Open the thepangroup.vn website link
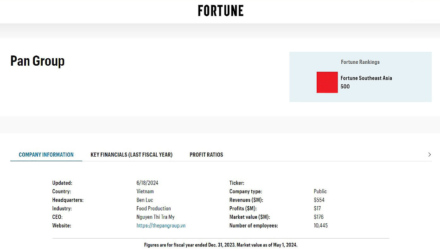The width and height of the screenshot is (440, 252). pos(161,226)
